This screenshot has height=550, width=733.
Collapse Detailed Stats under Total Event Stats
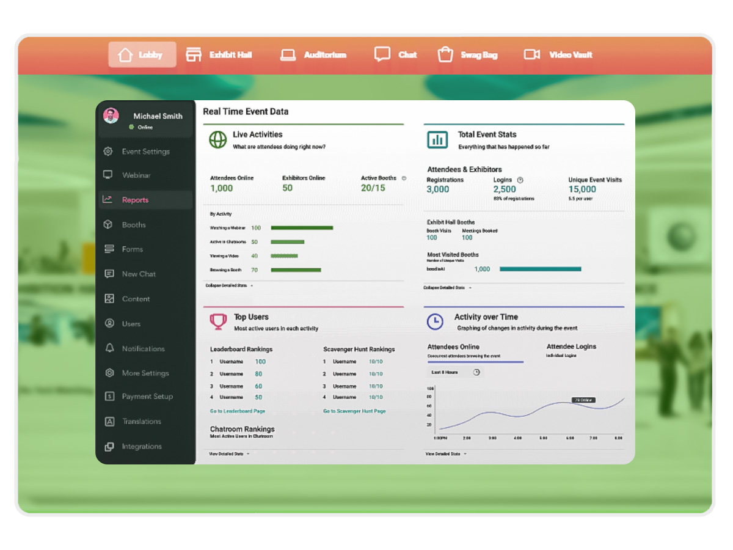click(x=447, y=288)
